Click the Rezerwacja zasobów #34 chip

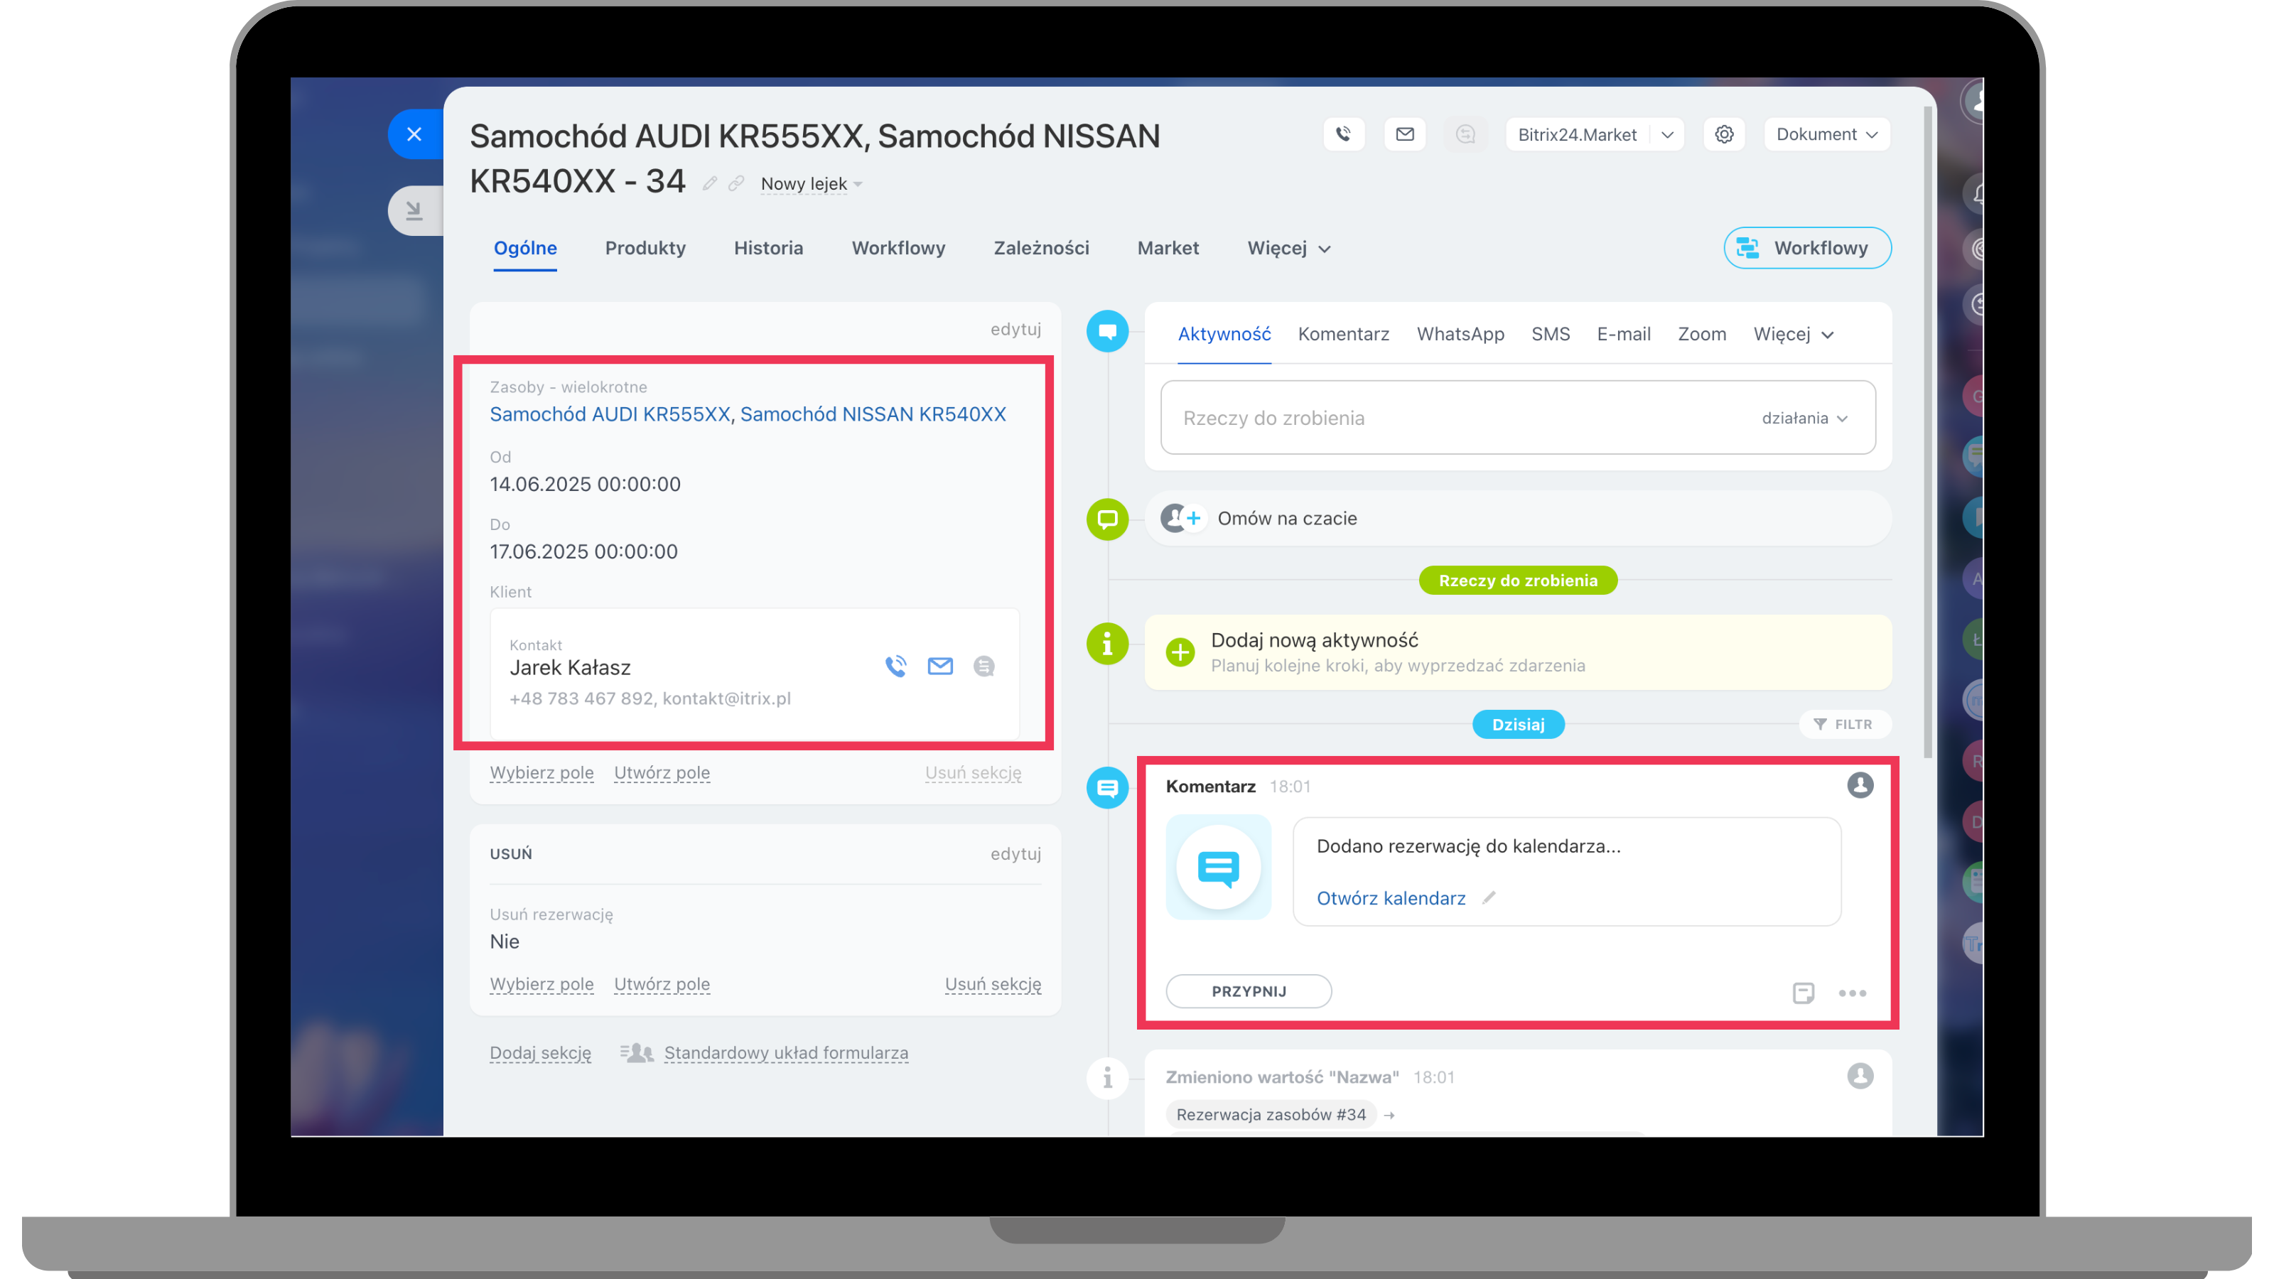(1271, 1115)
